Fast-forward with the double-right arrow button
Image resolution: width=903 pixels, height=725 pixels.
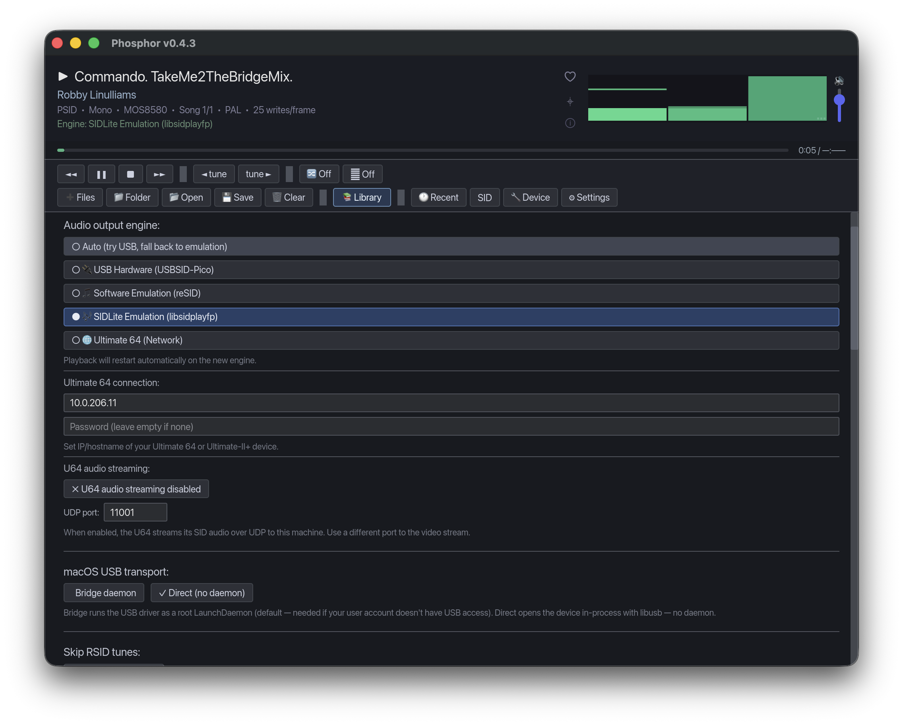coord(159,174)
